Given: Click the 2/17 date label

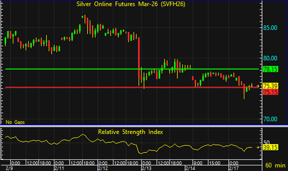Looking at the screenshot, I should click(234, 168).
